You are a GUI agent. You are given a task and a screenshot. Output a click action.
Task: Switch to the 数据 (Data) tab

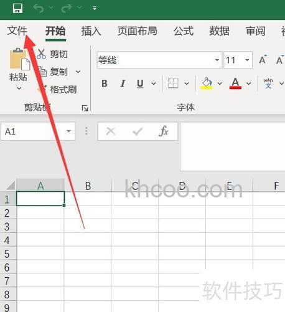pos(220,31)
